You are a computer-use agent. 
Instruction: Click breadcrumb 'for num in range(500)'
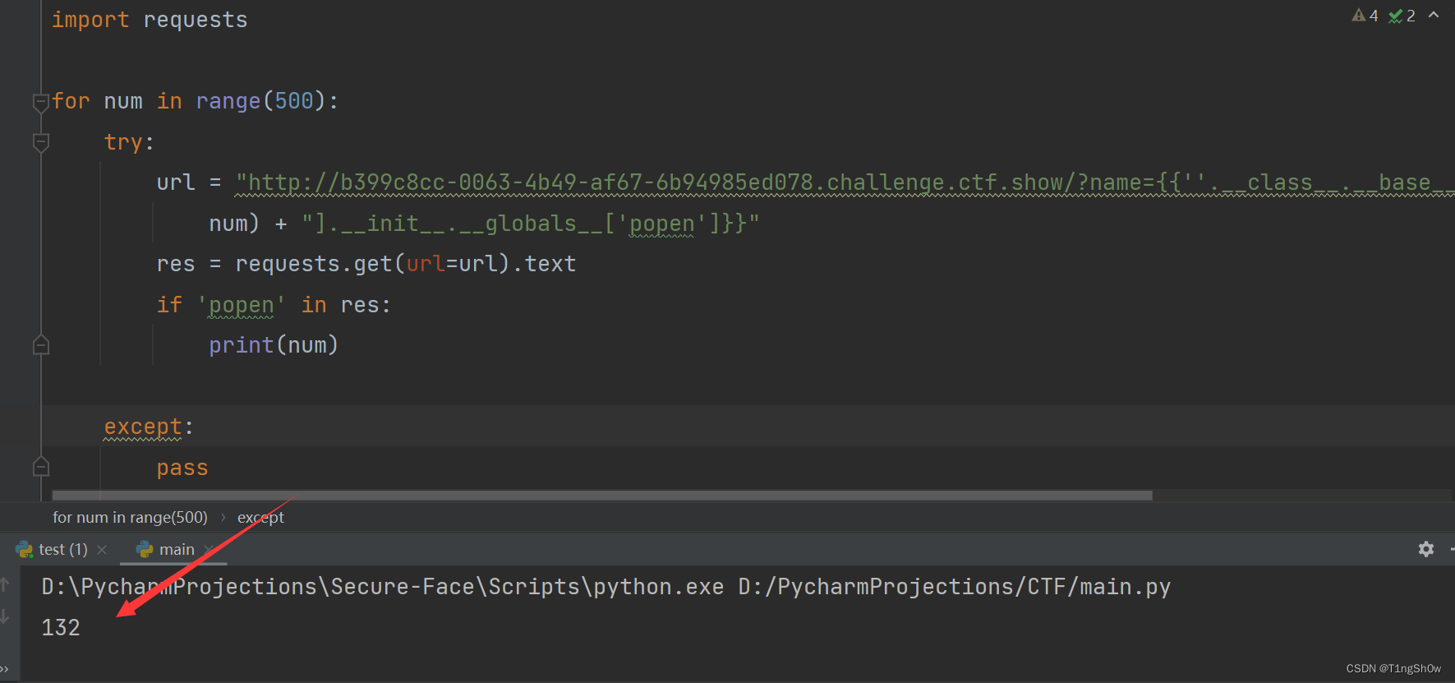pyautogui.click(x=130, y=517)
